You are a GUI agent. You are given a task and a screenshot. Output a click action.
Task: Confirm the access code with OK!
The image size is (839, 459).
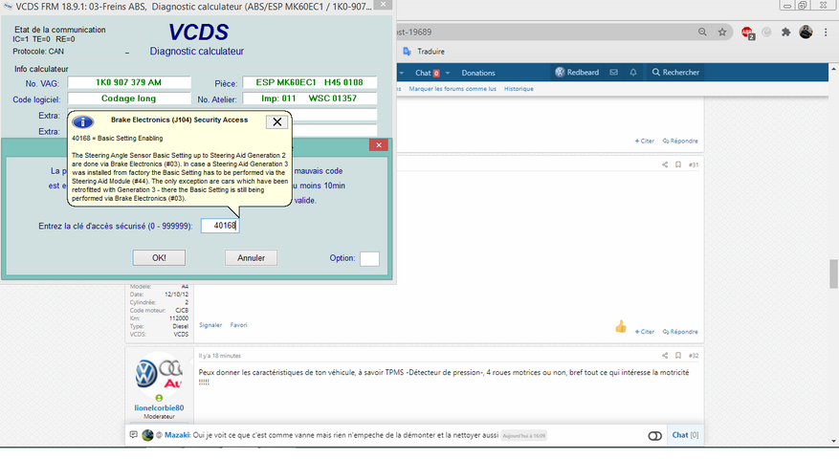(159, 258)
